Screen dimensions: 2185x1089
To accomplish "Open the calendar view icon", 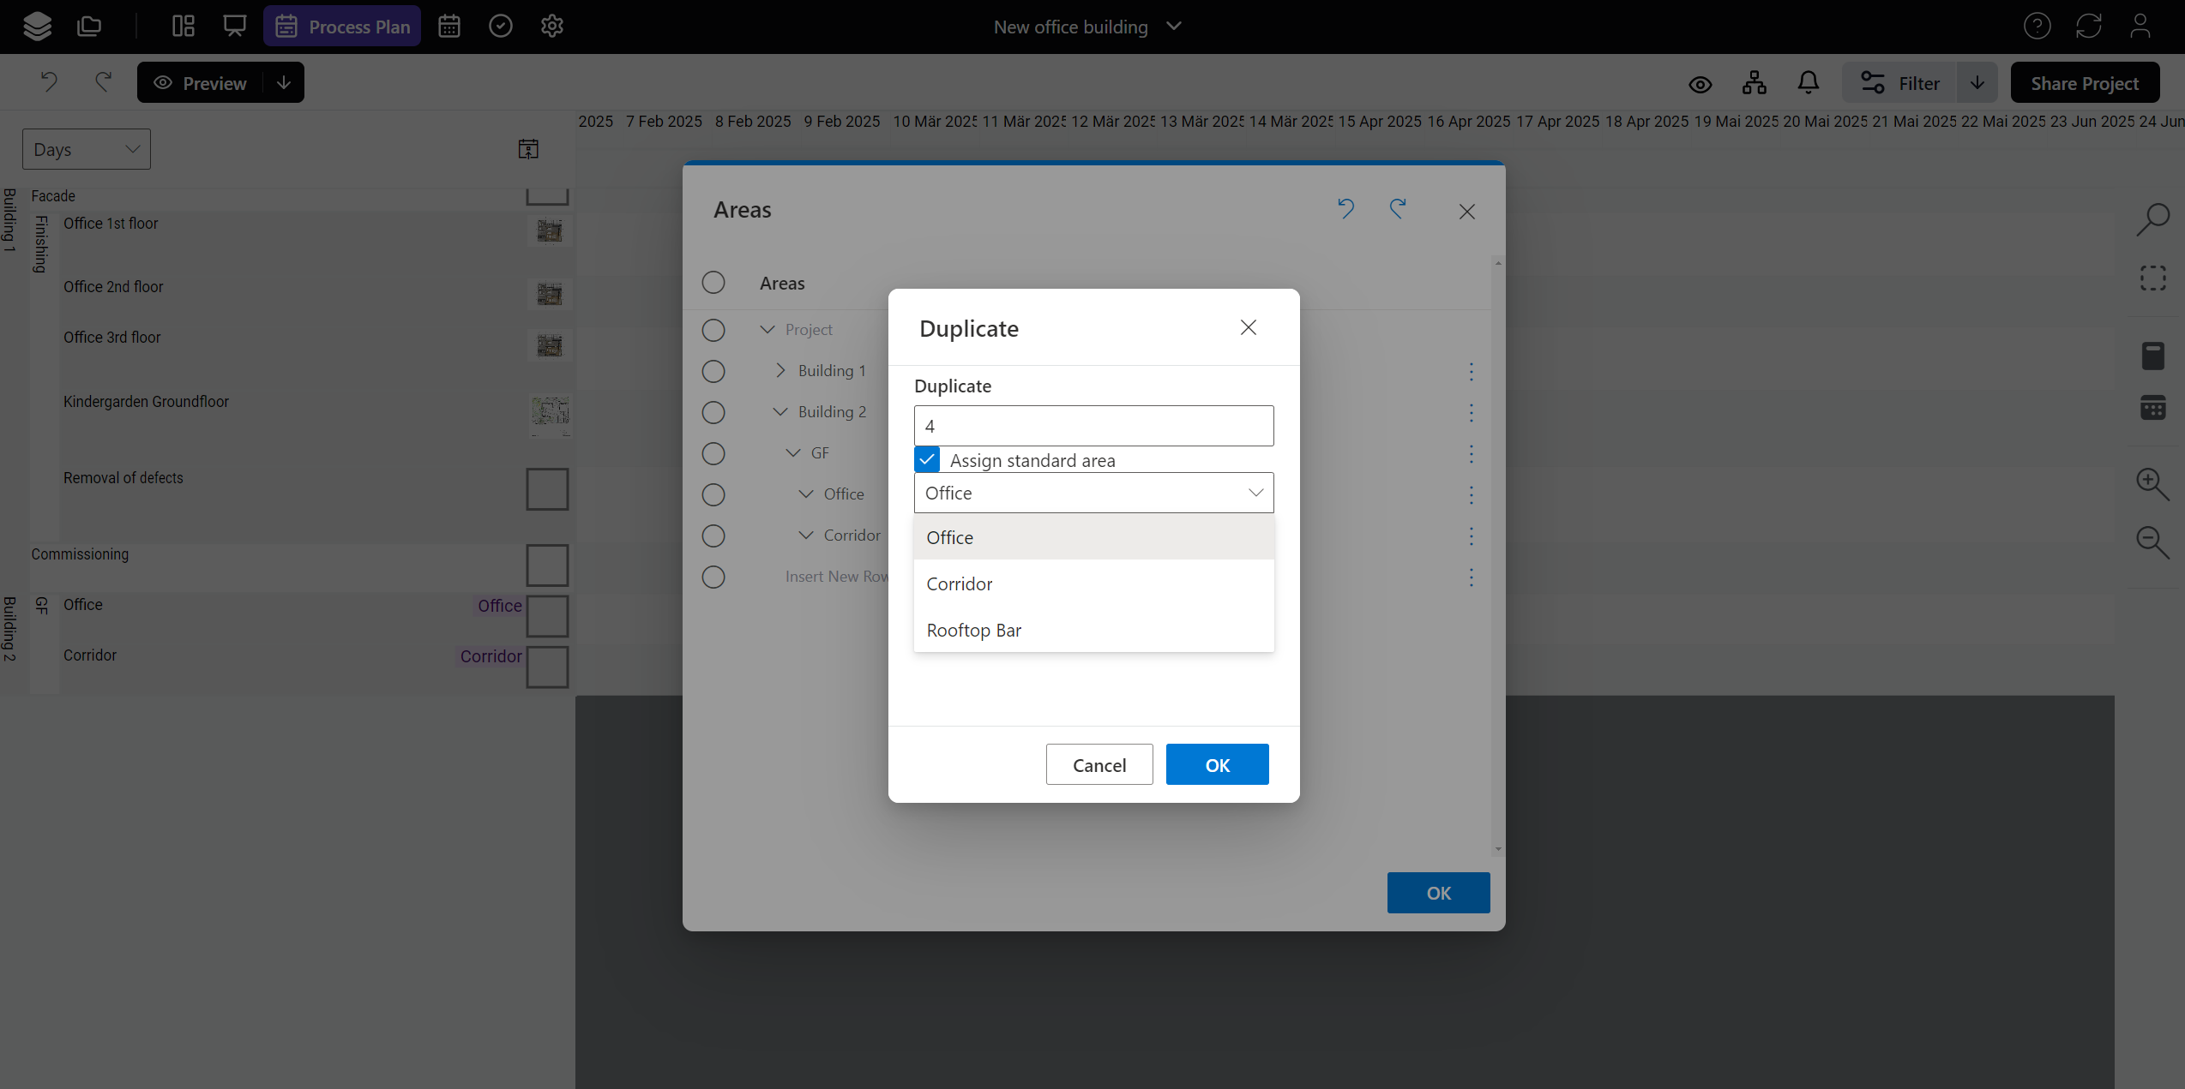I will [x=449, y=27].
